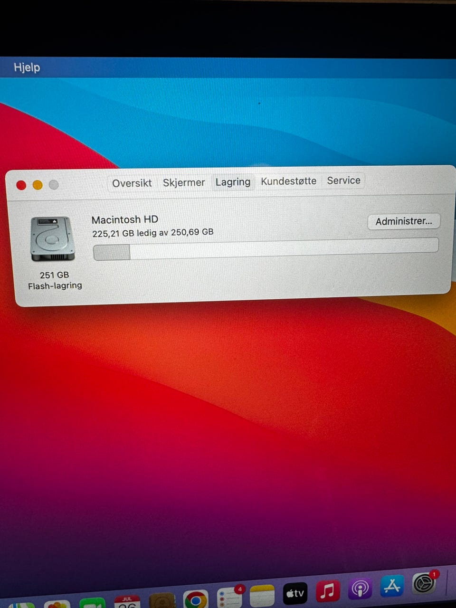Select the Lagring tab
This screenshot has width=456, height=608.
(233, 182)
